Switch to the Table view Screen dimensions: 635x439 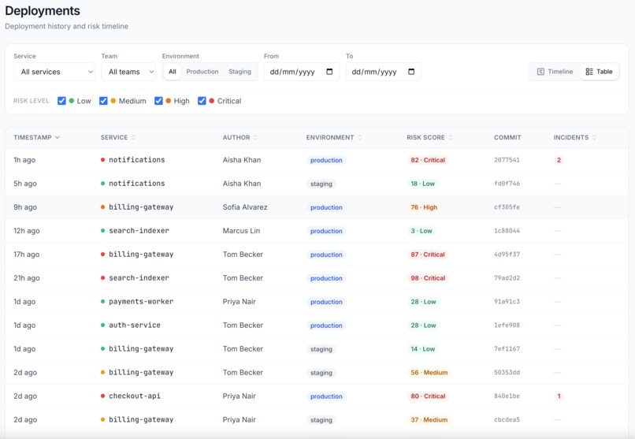pos(599,72)
